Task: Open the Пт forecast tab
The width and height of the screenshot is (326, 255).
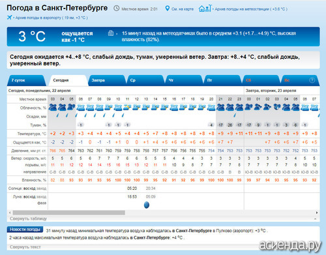Action: point(222,80)
